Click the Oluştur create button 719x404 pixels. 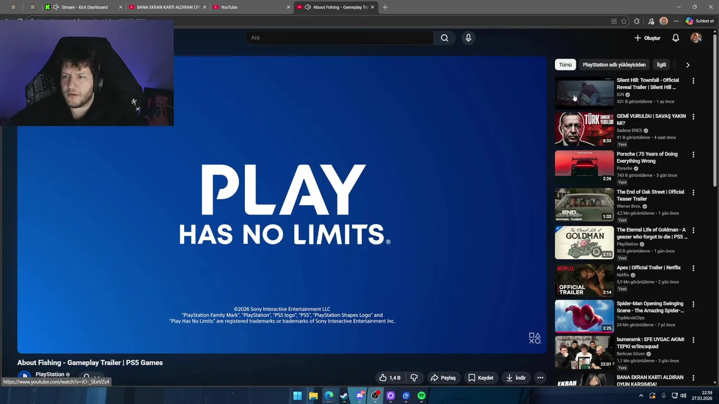click(x=647, y=38)
